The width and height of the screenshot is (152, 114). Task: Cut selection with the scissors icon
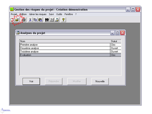[x=30, y=20]
